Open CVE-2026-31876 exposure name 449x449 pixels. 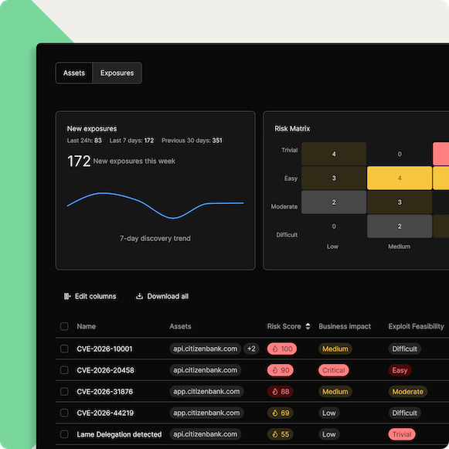(104, 392)
